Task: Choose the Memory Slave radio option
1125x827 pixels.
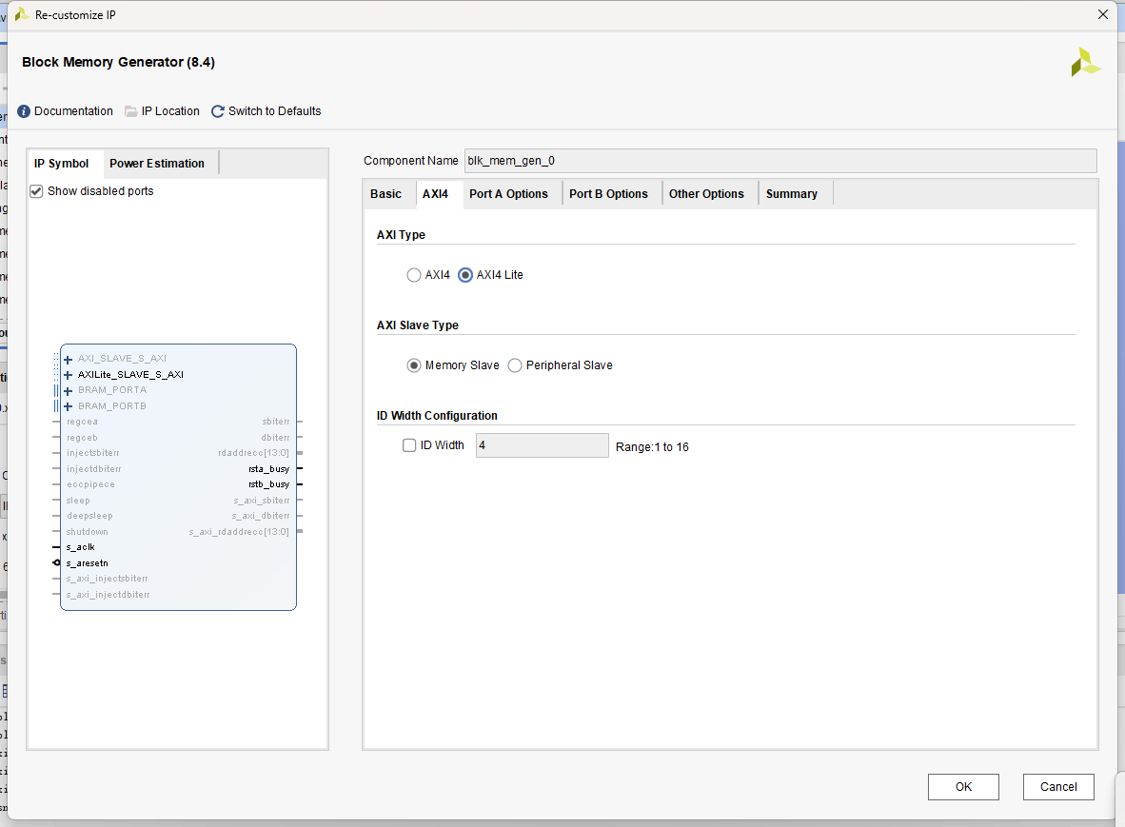Action: pyautogui.click(x=413, y=365)
